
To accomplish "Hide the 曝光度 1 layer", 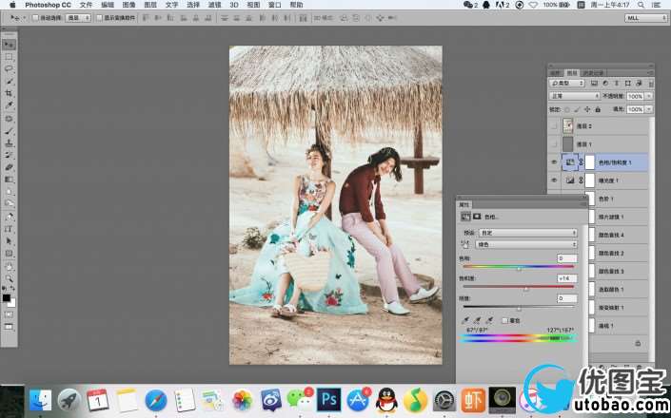I will 554,180.
